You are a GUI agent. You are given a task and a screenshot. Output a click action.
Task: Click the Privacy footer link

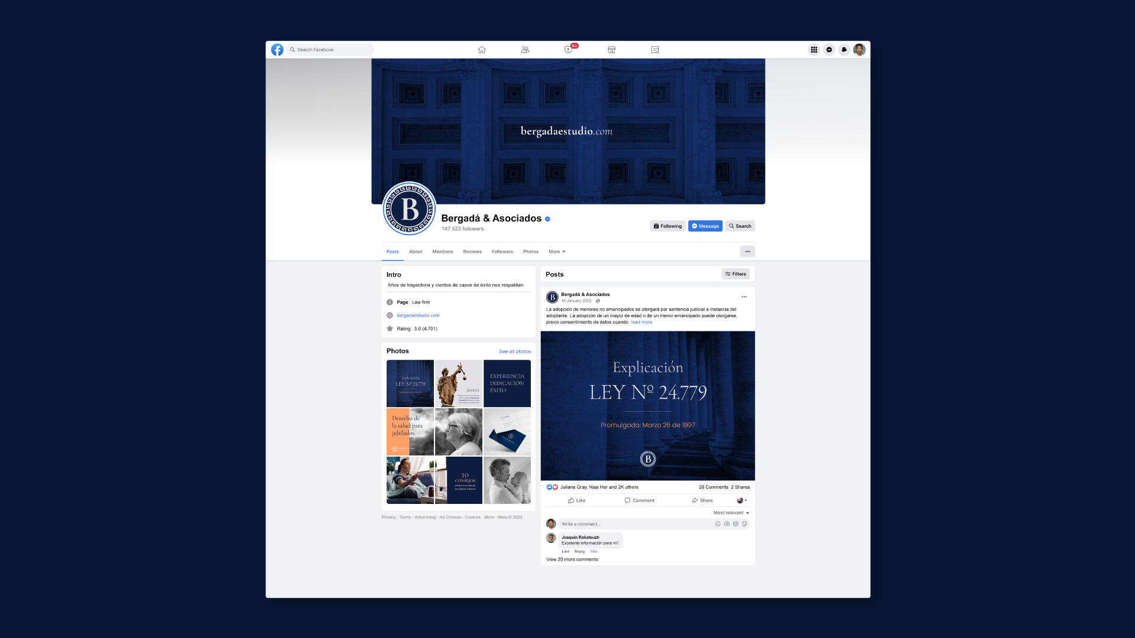coord(388,517)
